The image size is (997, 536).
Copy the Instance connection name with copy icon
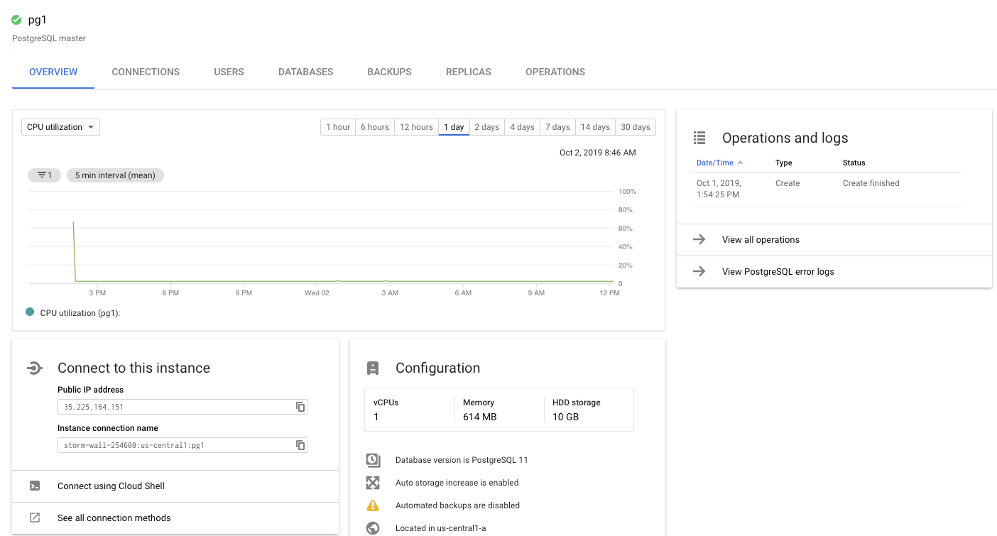(x=300, y=445)
